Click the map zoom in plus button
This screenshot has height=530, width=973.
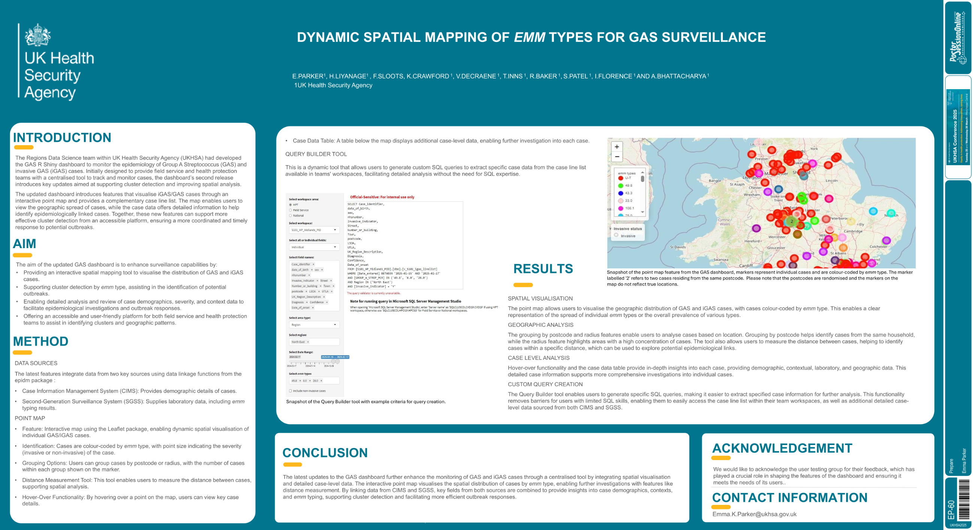tap(617, 147)
